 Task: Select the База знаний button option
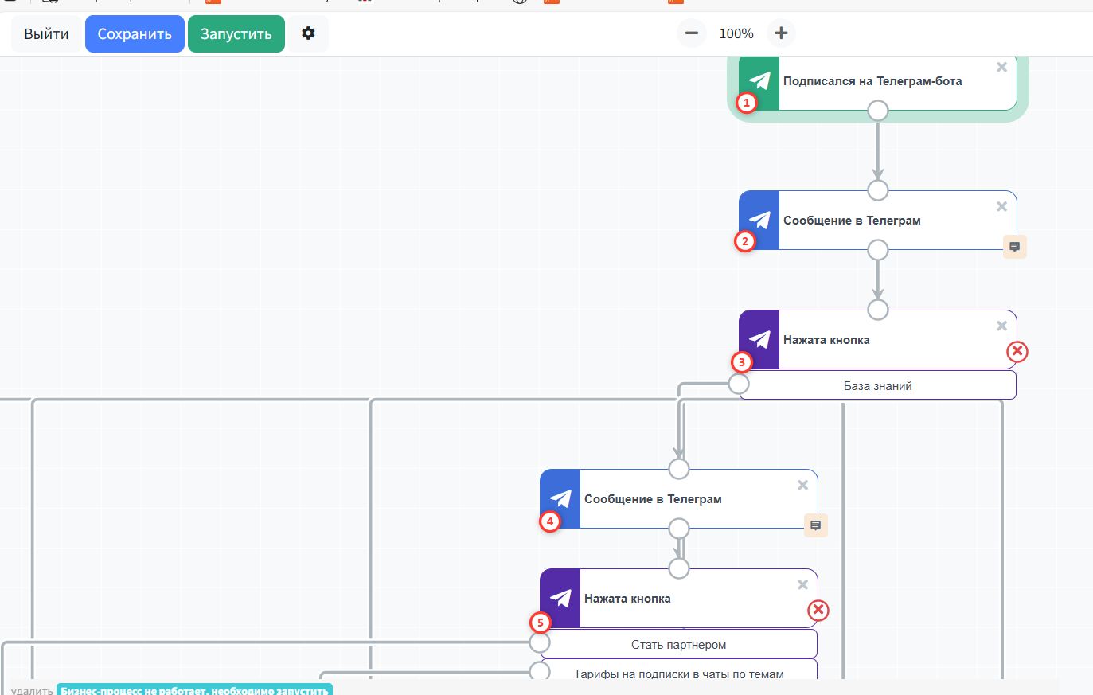(877, 385)
